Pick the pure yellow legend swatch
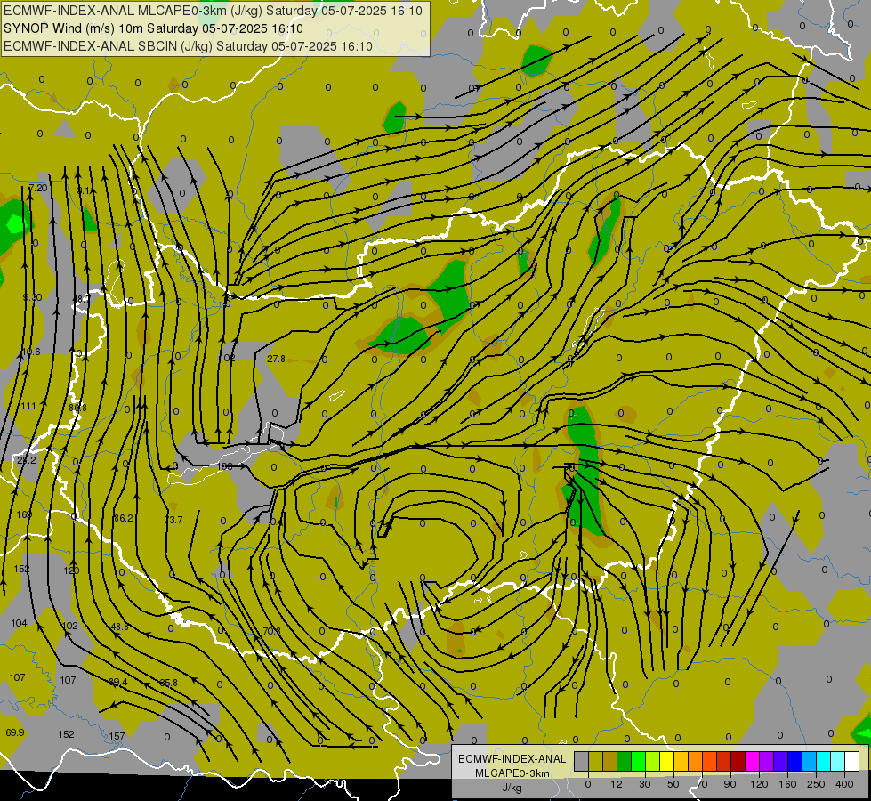Screen dimensions: 871x801 coord(667,761)
